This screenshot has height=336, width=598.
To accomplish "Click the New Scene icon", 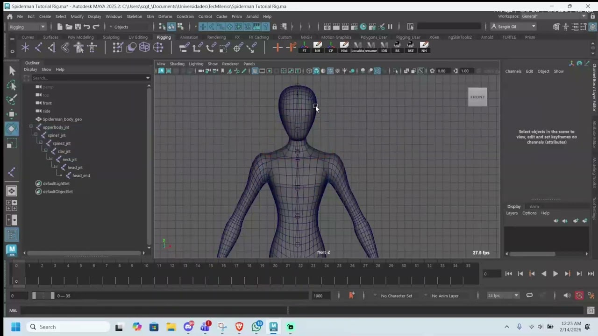I will 60,27.
